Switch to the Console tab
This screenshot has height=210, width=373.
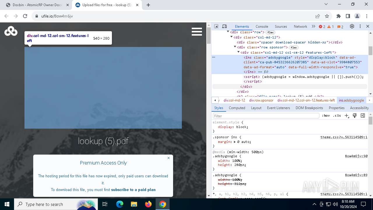262,26
